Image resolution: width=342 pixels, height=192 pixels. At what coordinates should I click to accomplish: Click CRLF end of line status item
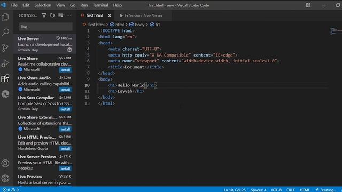291,190
